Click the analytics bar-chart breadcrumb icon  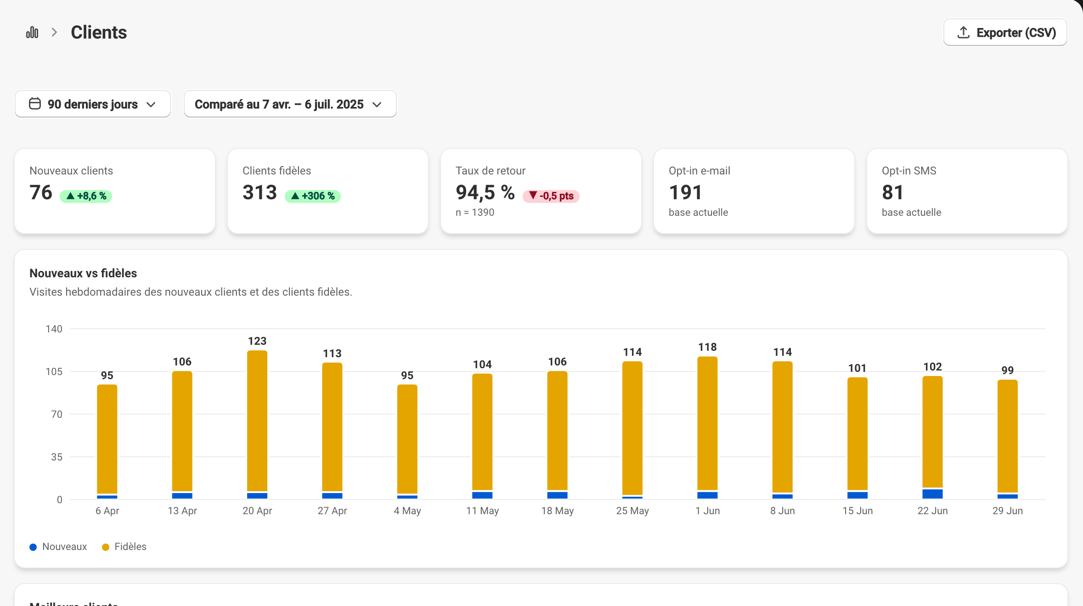[32, 33]
